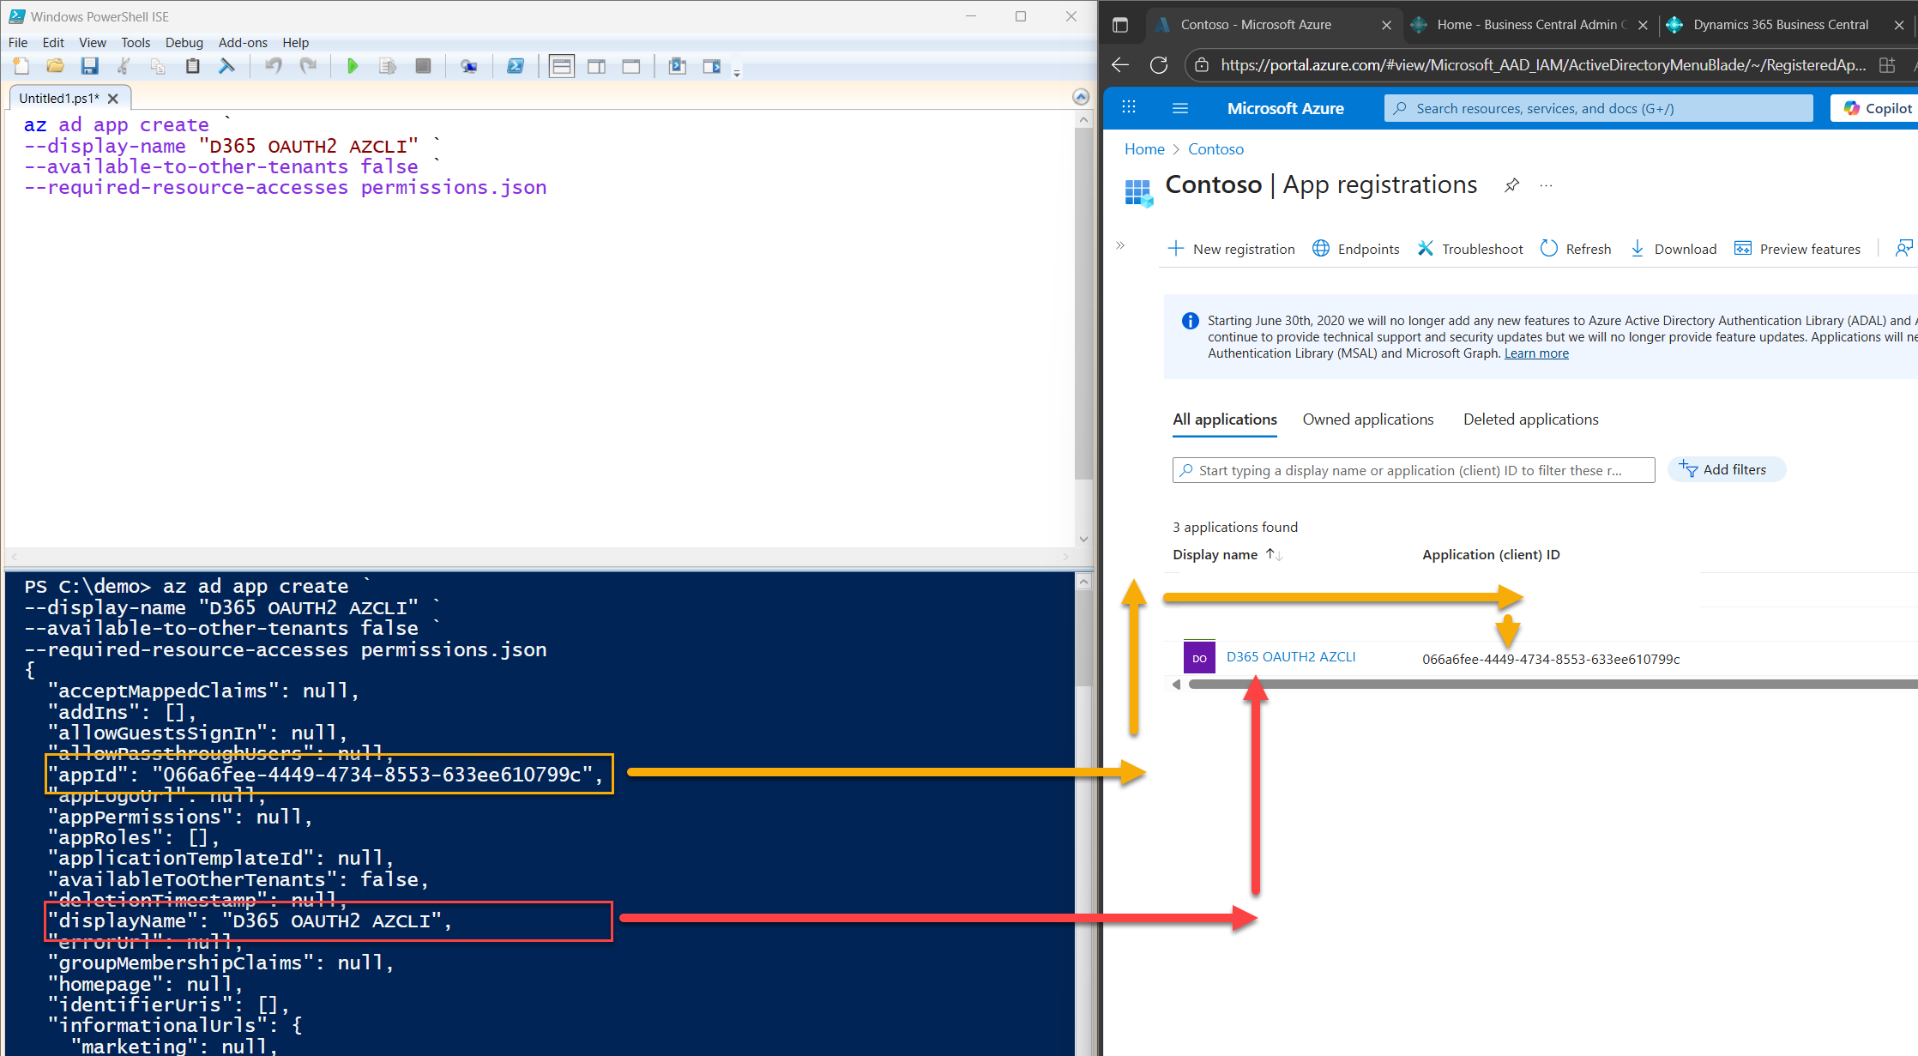Click New Remote PowerShell Tab icon

[x=468, y=66]
